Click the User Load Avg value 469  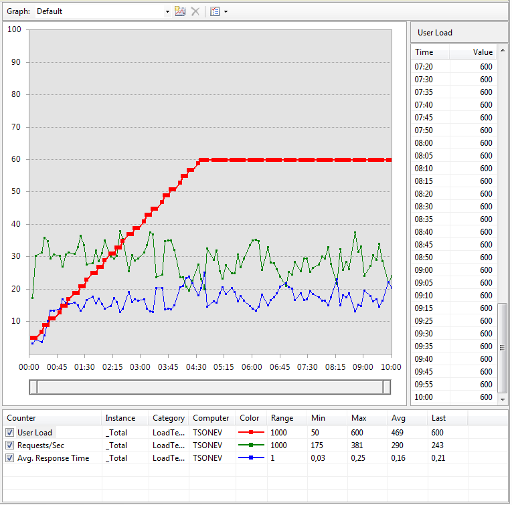click(397, 433)
